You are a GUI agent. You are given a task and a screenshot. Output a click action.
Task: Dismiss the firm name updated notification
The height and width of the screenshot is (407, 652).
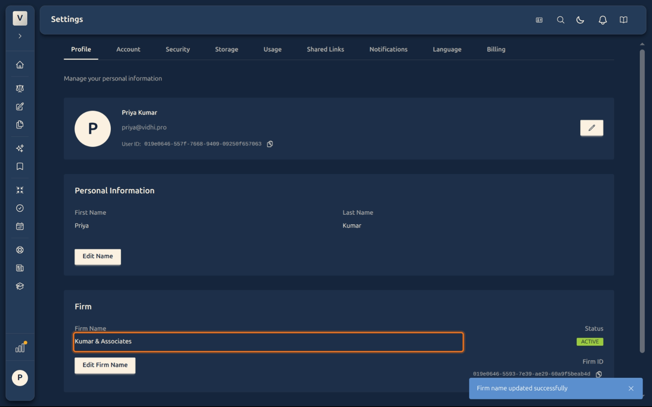[x=631, y=388]
